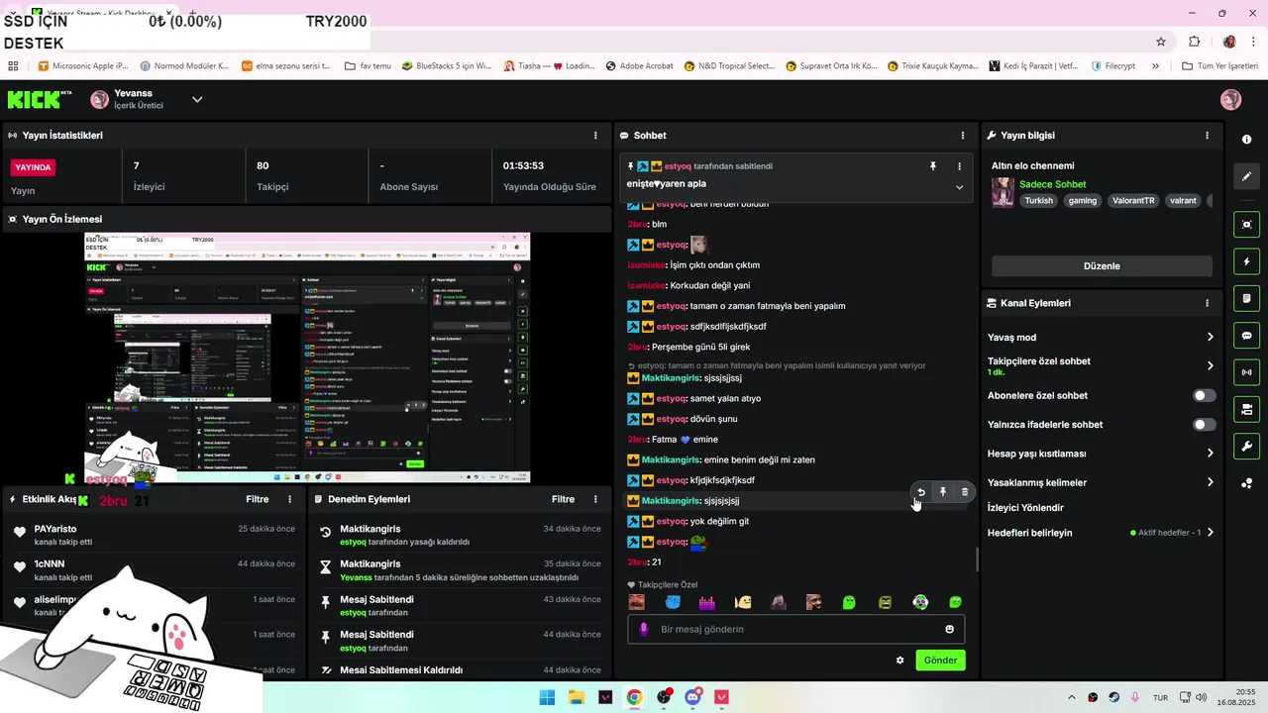This screenshot has width=1268, height=713.
Task: Click broadcast signal icon in sidebar
Action: coord(1247,372)
